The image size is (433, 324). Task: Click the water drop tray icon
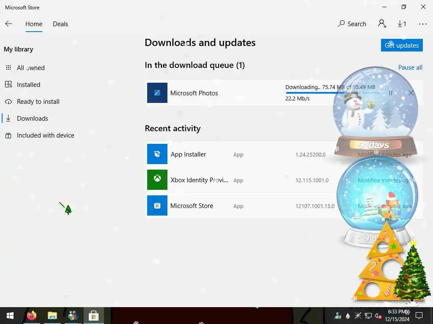348,316
